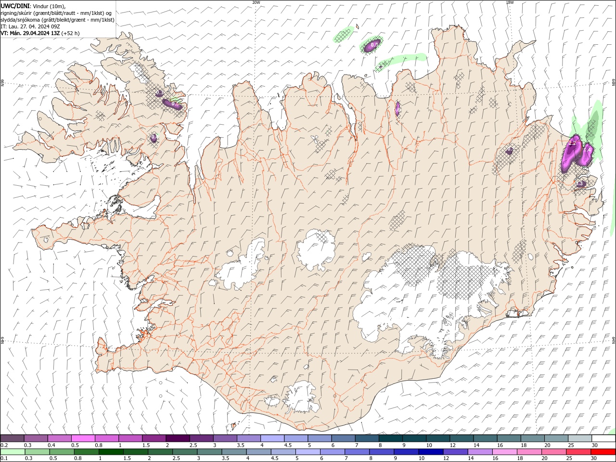Select the rigning/skúrir legend description line
Viewport: 616px width, 462px height.
[56, 13]
